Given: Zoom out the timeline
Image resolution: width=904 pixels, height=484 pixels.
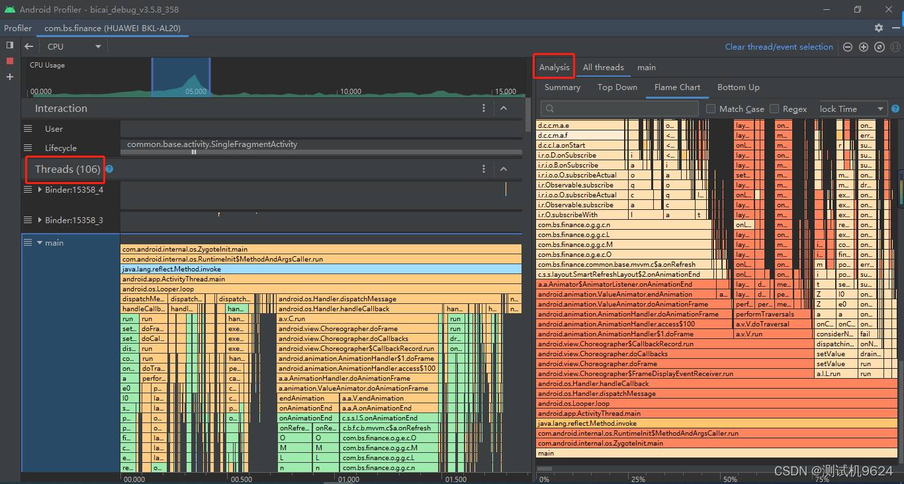Looking at the screenshot, I should [848, 47].
